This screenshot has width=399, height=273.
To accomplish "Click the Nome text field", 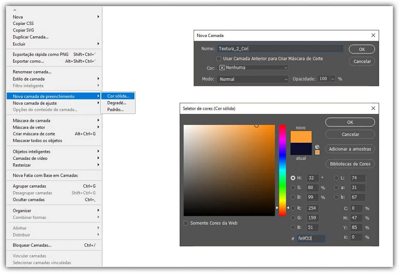I will coord(280,49).
